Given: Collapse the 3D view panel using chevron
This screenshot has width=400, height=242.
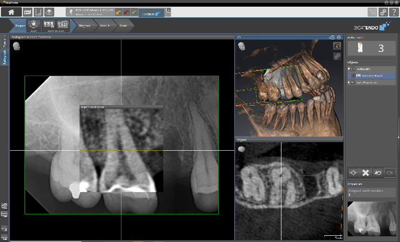Looking at the screenshot, I should [x=339, y=37].
